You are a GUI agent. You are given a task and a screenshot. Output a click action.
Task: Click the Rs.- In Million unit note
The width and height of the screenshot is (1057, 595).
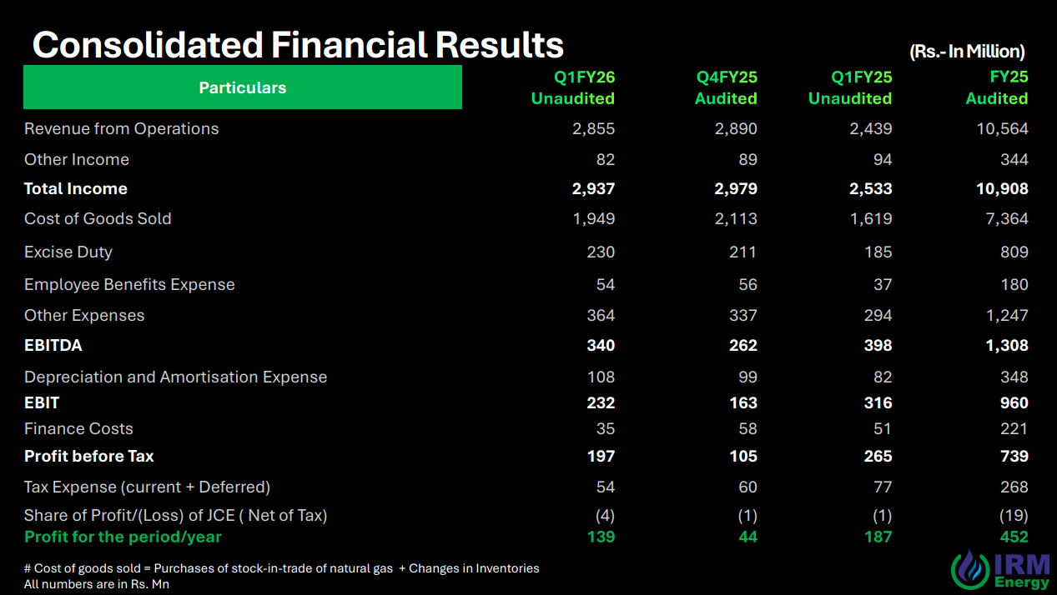click(x=967, y=52)
